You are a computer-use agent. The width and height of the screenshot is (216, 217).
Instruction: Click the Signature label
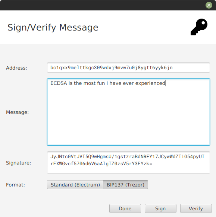click(18, 163)
